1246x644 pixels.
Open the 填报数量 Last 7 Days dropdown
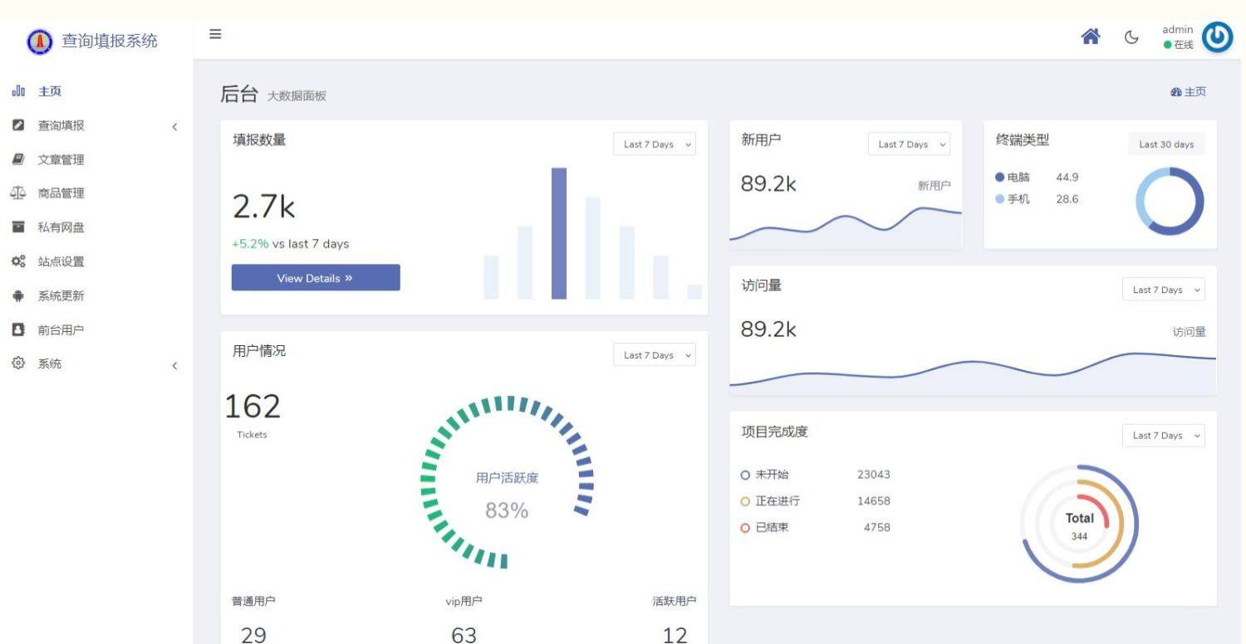[655, 144]
